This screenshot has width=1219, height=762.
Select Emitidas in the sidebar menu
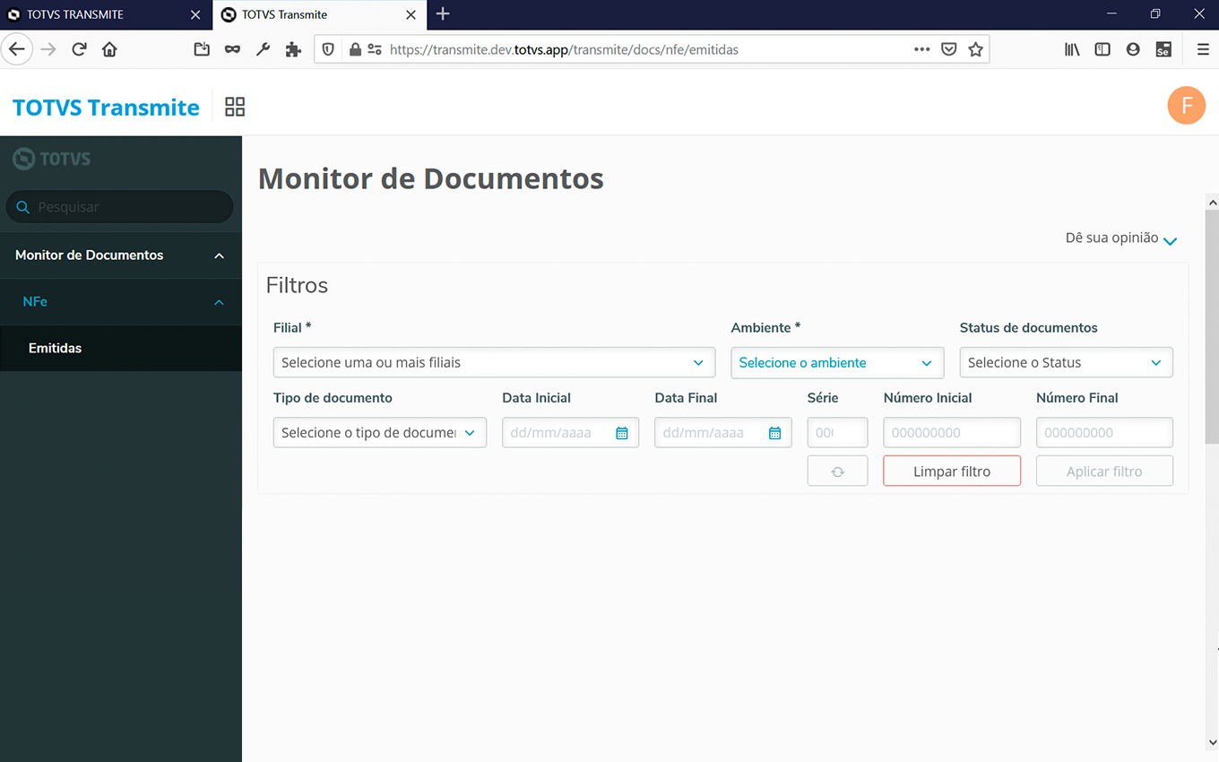(56, 348)
